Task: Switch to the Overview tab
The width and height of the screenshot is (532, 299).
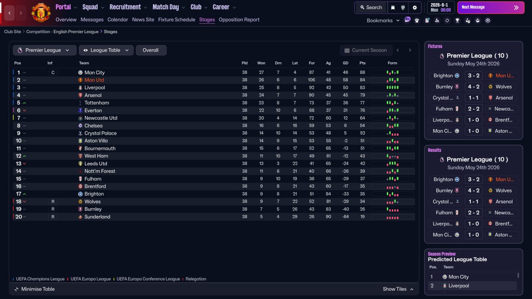Action: tap(66, 20)
